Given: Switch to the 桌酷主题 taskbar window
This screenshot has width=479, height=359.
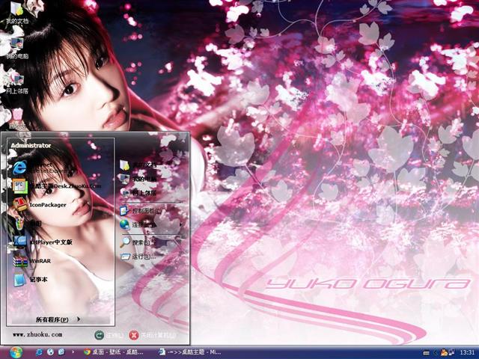Looking at the screenshot, I should point(191,351).
